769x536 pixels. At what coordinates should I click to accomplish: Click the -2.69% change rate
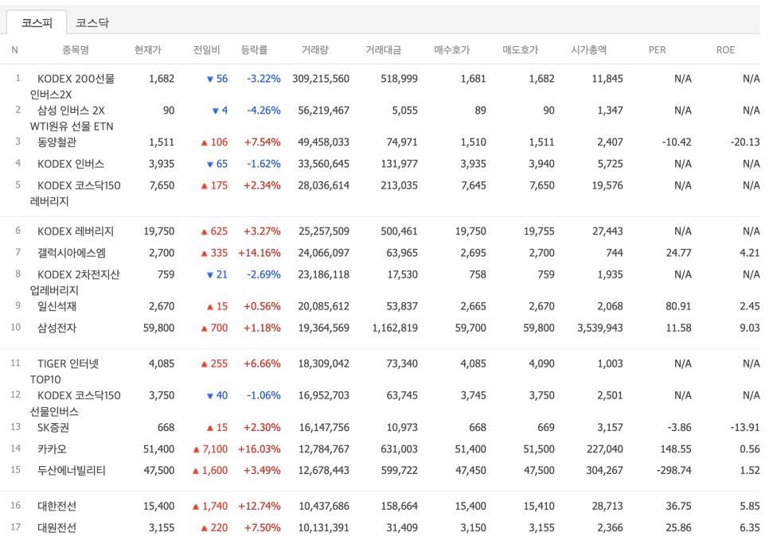263,274
